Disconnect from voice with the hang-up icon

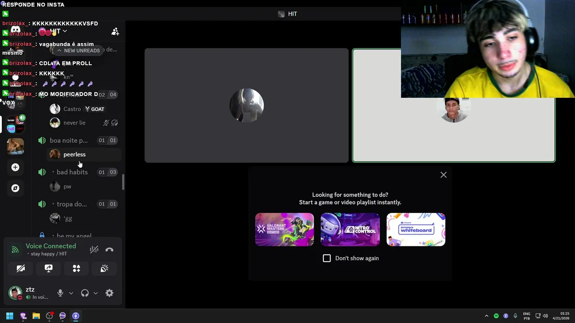[109, 250]
